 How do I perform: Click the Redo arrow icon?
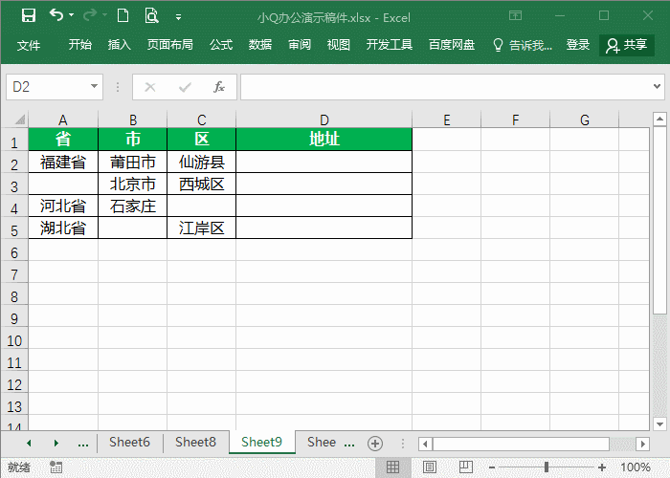90,15
